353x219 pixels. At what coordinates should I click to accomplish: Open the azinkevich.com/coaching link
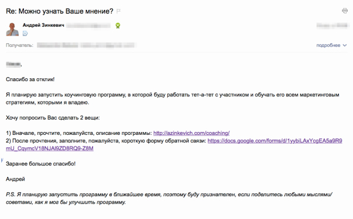tap(191, 133)
